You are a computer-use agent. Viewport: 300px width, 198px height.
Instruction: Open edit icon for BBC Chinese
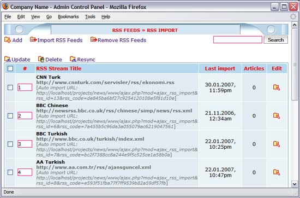[277, 116]
